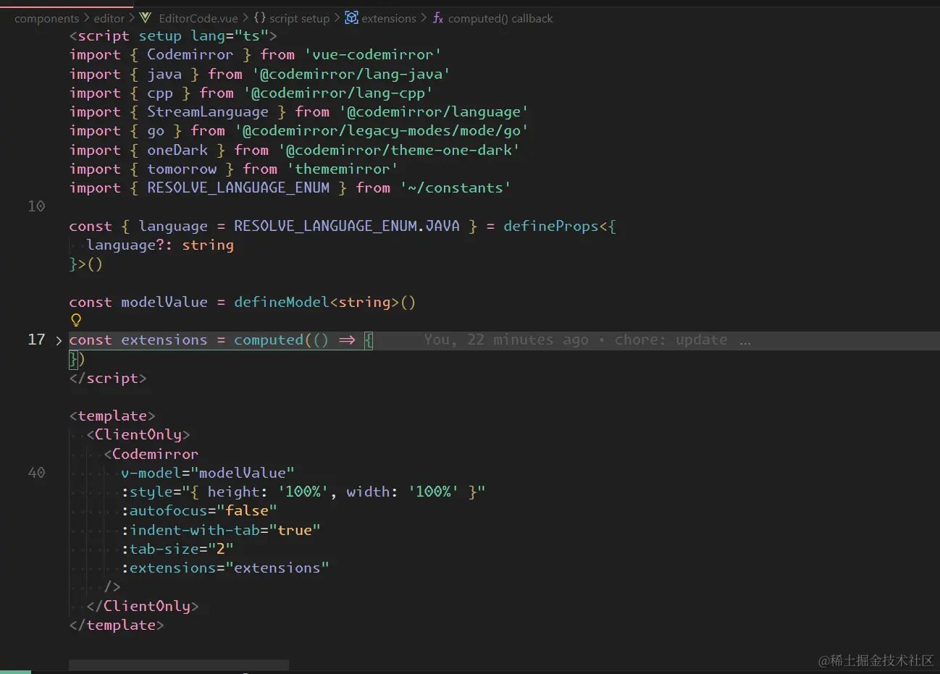Viewport: 940px width, 674px height.
Task: Click the git blame annotation 'You, 22 minutes ago'
Action: click(x=506, y=340)
